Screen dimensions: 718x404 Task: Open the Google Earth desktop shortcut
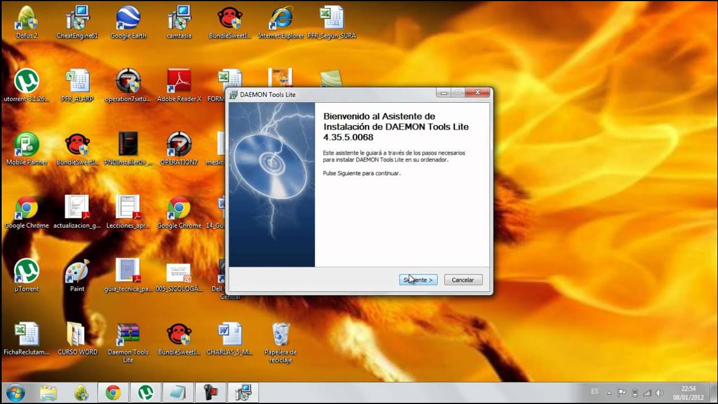(x=128, y=23)
